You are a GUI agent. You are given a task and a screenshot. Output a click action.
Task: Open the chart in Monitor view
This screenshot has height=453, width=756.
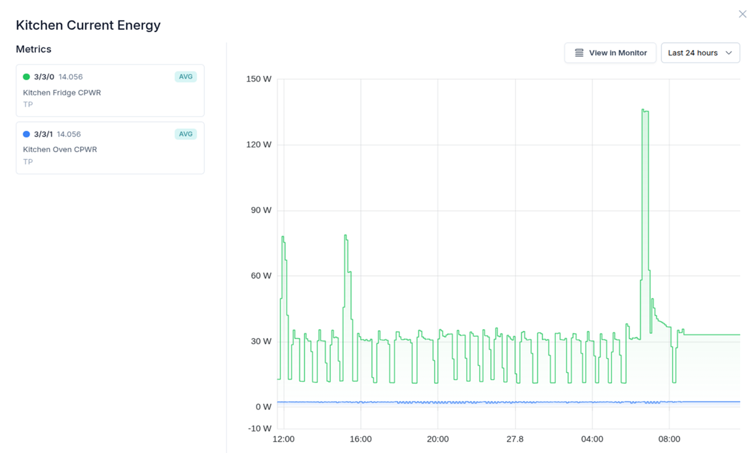click(610, 53)
